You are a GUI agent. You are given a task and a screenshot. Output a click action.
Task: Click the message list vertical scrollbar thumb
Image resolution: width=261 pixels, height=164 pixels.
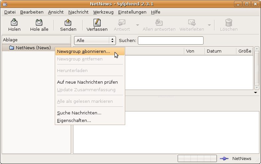[x=257, y=68]
